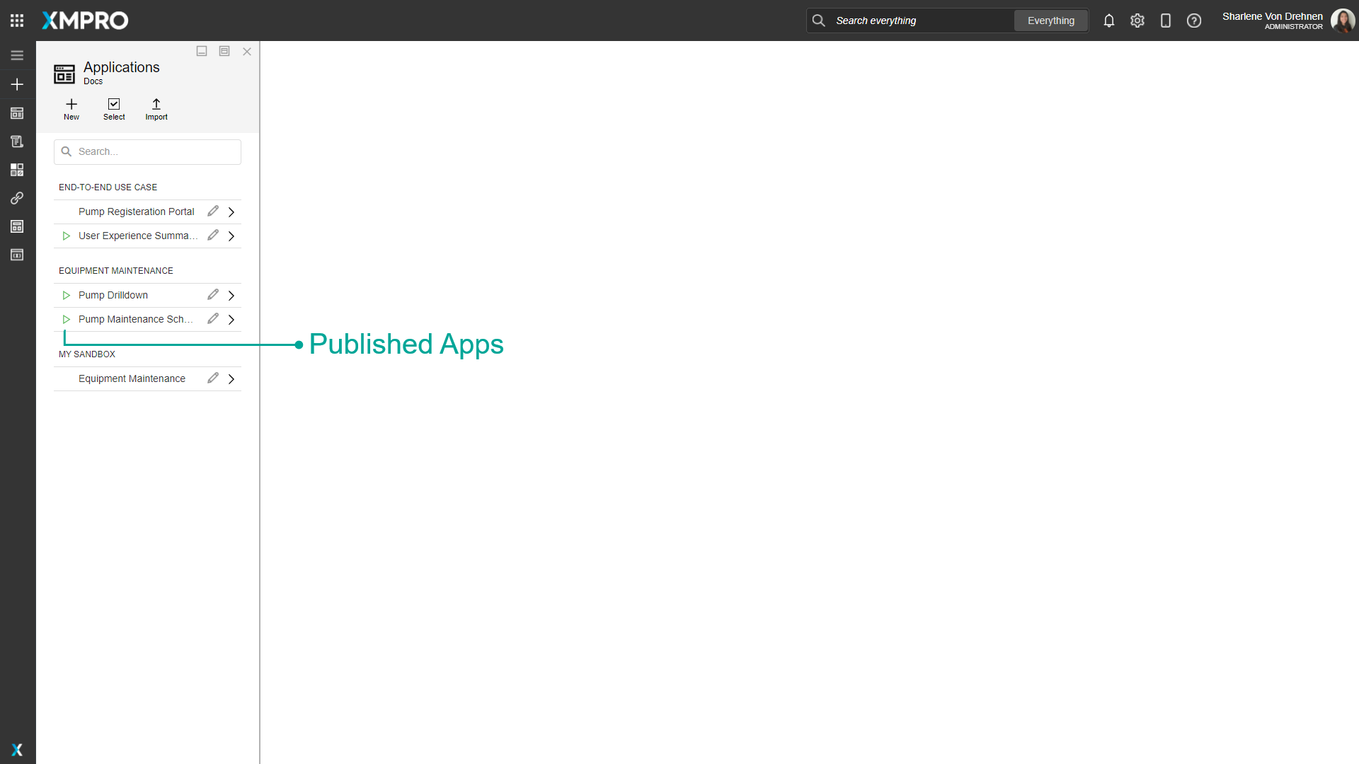Screen dimensions: 1359x764
Task: Open the XMPRO waffle app launcher
Action: [17, 20]
